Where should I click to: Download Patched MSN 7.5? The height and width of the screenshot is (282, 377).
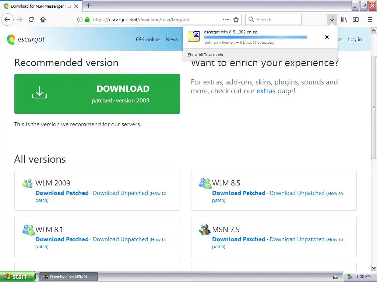pyautogui.click(x=239, y=239)
